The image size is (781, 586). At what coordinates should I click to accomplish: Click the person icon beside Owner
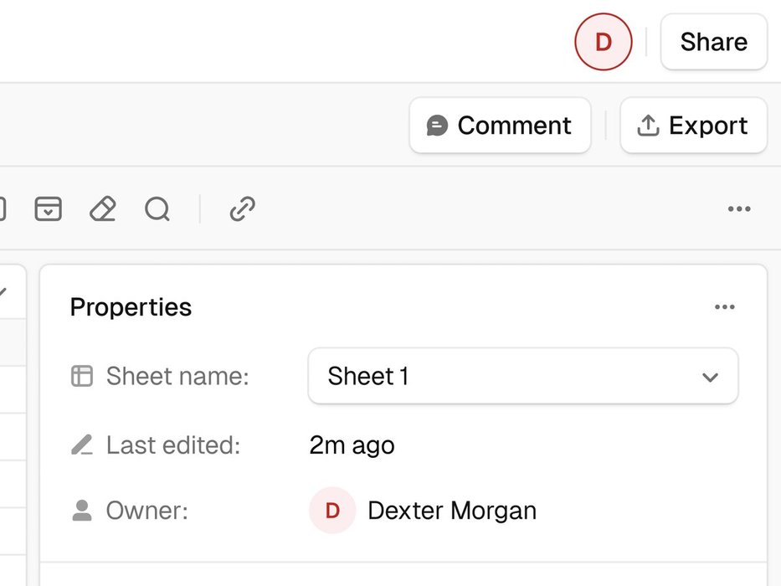(82, 511)
